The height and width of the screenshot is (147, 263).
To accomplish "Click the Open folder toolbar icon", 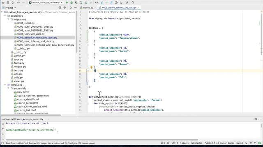I will [x=3, y=2].
